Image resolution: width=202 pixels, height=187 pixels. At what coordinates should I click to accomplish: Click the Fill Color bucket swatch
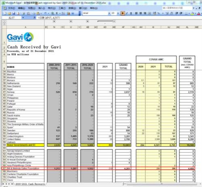193,13
